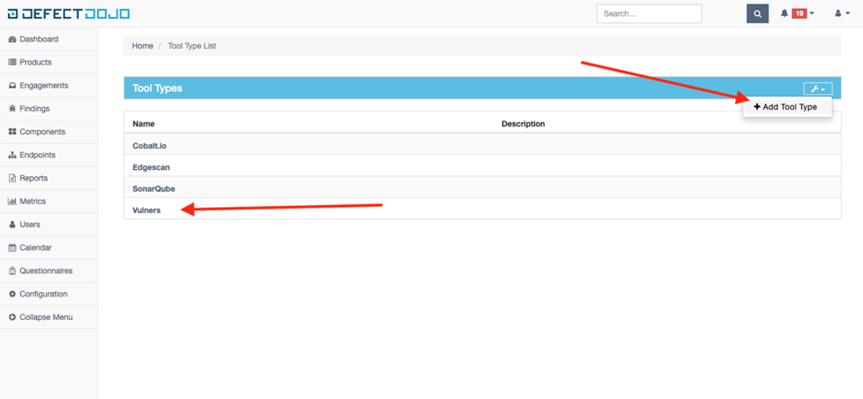Open the Reports menu item
The image size is (863, 399).
tap(34, 179)
